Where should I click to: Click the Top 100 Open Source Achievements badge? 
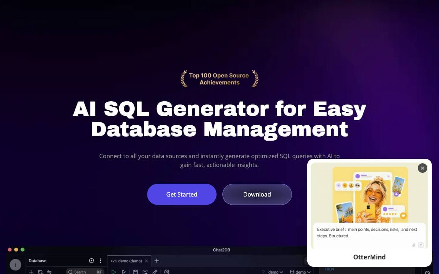[219, 79]
